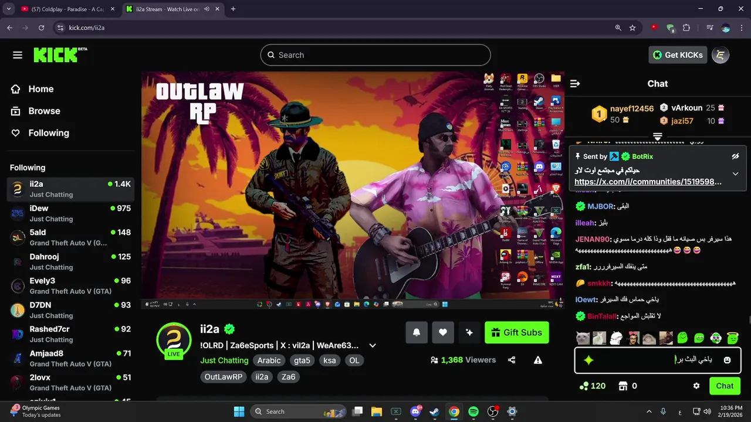Open Spotify from the taskbar
The height and width of the screenshot is (422, 751).
(473, 411)
